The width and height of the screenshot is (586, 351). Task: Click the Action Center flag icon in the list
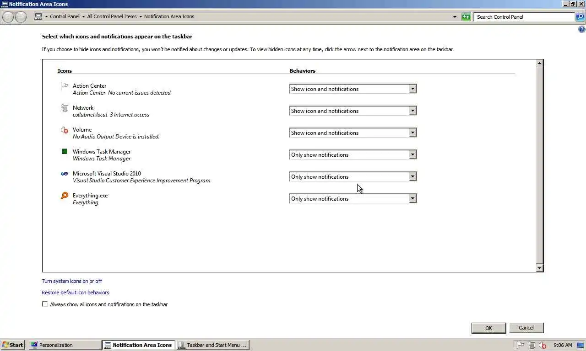pos(64,86)
